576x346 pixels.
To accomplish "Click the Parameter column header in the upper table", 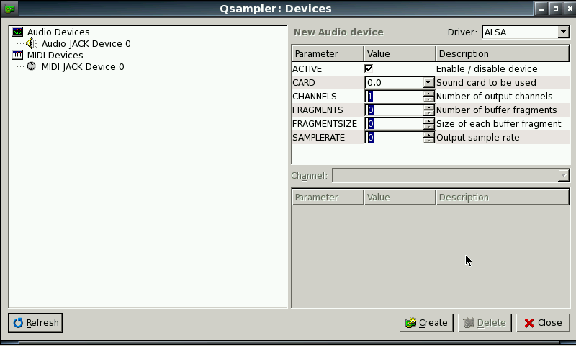I will tap(328, 53).
